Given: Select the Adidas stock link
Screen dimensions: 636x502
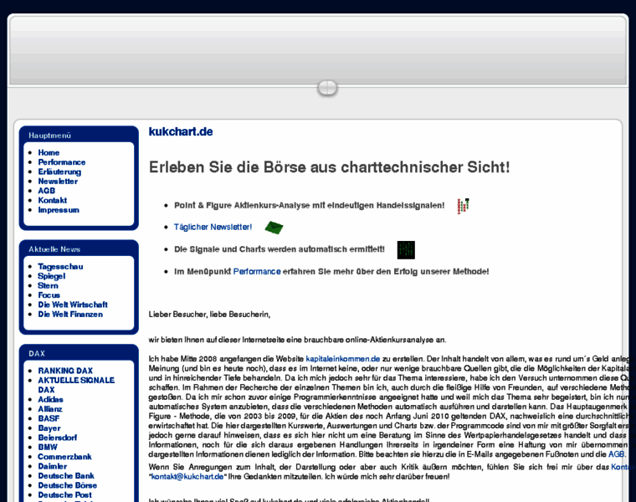Looking at the screenshot, I should point(50,399).
